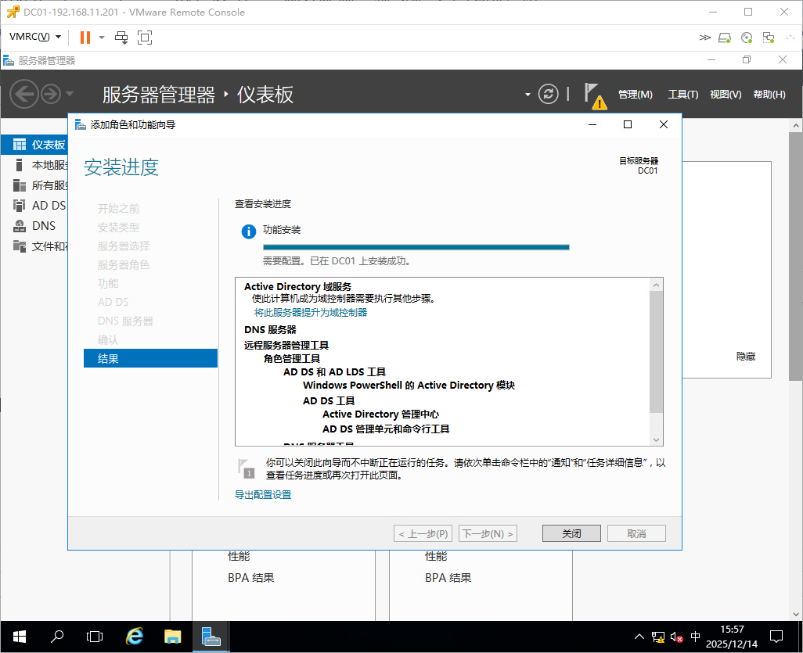Viewport: 803px width, 653px height.
Task: Click the VMRC CD/DVD drive icon
Action: pos(747,38)
